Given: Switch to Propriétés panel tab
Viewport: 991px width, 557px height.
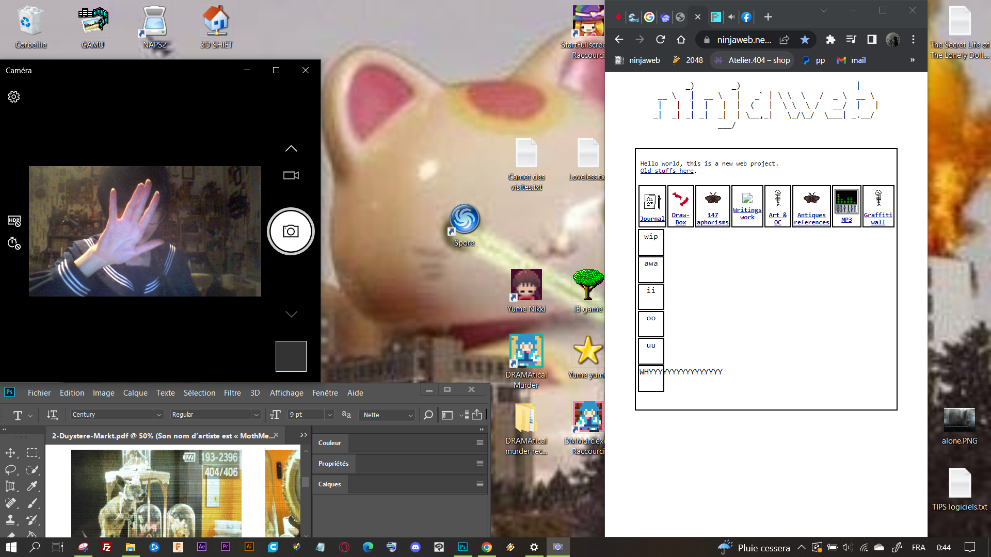Looking at the screenshot, I should point(333,464).
